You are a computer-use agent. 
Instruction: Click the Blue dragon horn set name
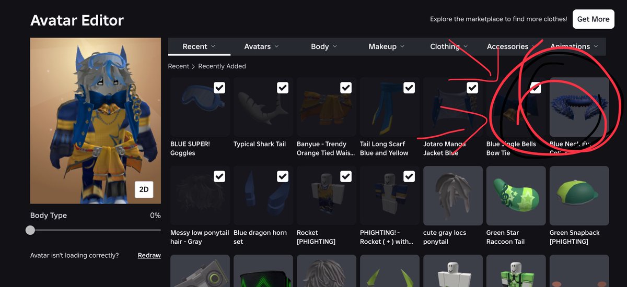tap(260, 237)
